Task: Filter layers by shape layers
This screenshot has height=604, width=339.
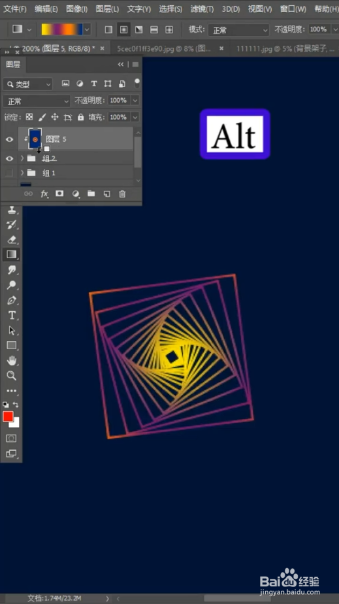Action: (108, 84)
